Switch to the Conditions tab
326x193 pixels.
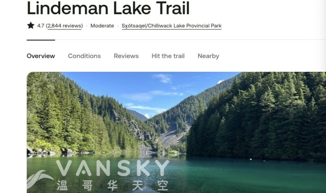click(84, 56)
